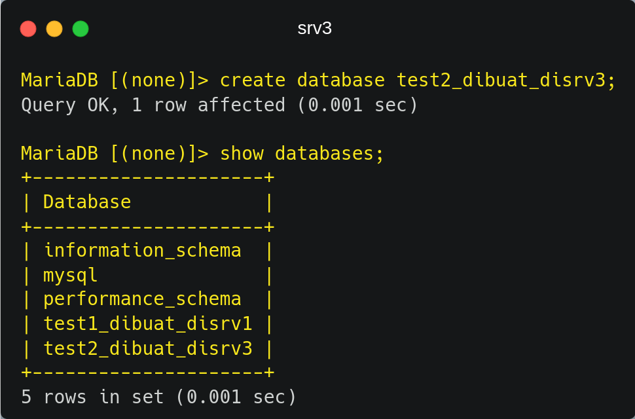The image size is (635, 419).
Task: Click the red close window button
Action: [28, 29]
